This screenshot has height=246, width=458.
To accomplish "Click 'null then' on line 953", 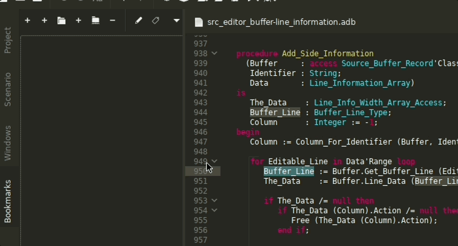I will pos(353,201).
